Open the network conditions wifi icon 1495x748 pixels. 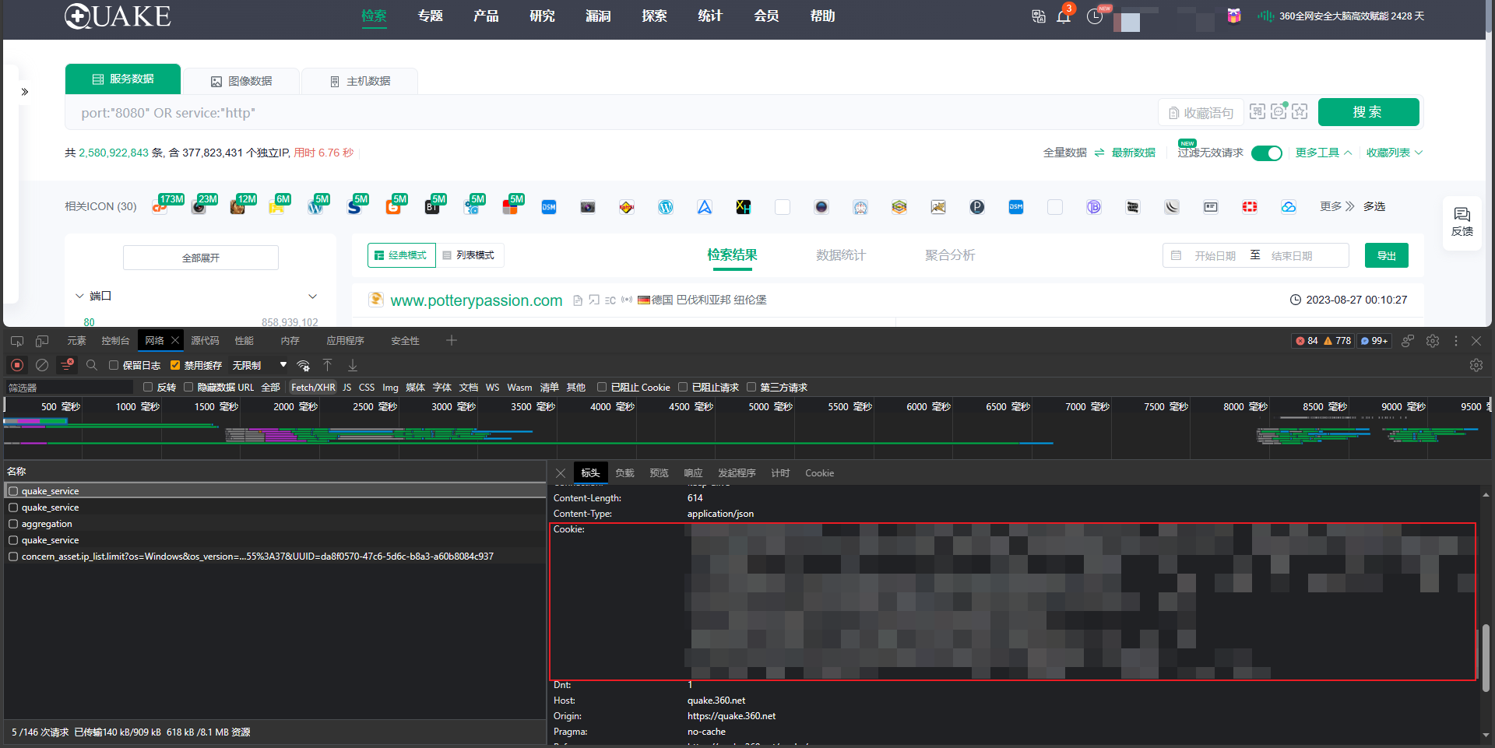304,365
